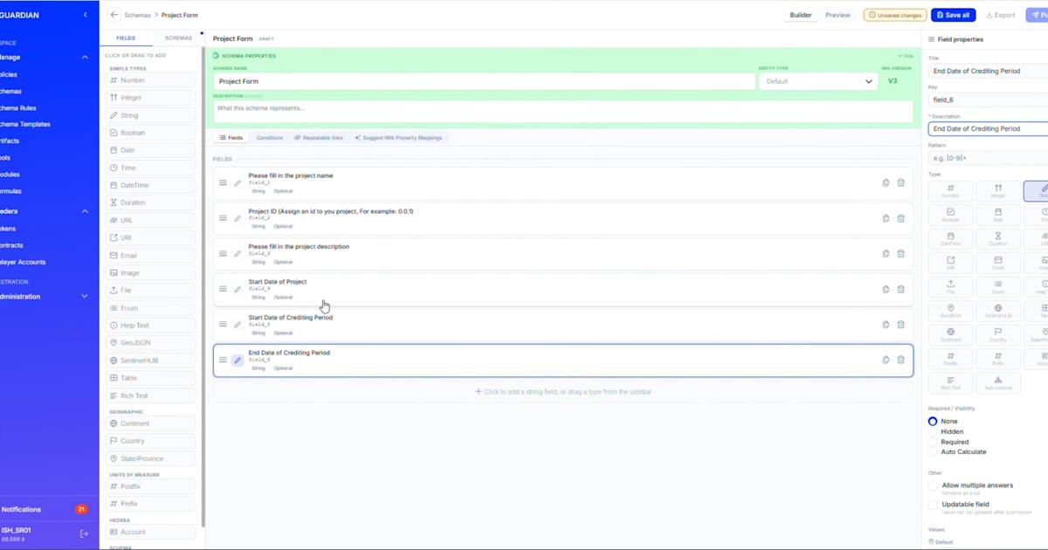Click the Title input in Field properties
The width and height of the screenshot is (1048, 550).
(x=989, y=71)
